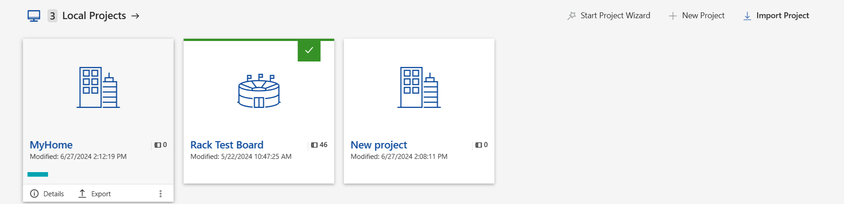Screen dimensions: 844x204
Task: Click the Local Projects monitor icon
Action: pyautogui.click(x=34, y=16)
